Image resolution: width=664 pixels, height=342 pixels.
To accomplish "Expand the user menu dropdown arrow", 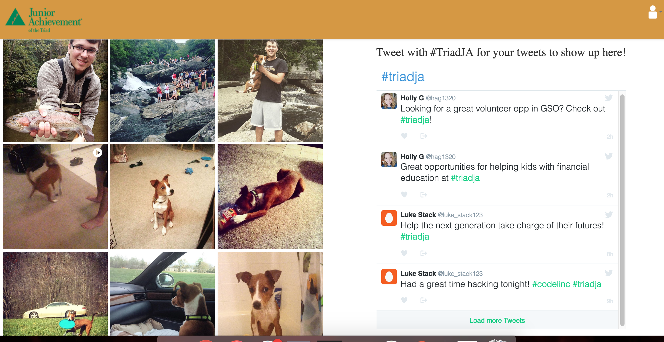I will pyautogui.click(x=661, y=12).
